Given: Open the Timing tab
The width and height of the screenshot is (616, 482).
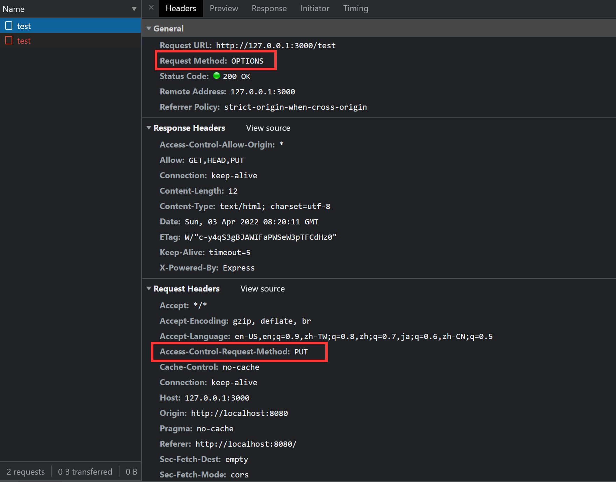Looking at the screenshot, I should coord(355,8).
